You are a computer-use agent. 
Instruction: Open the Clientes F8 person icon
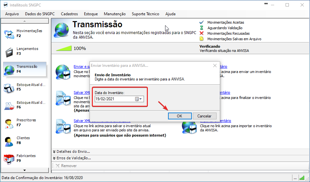(9, 141)
